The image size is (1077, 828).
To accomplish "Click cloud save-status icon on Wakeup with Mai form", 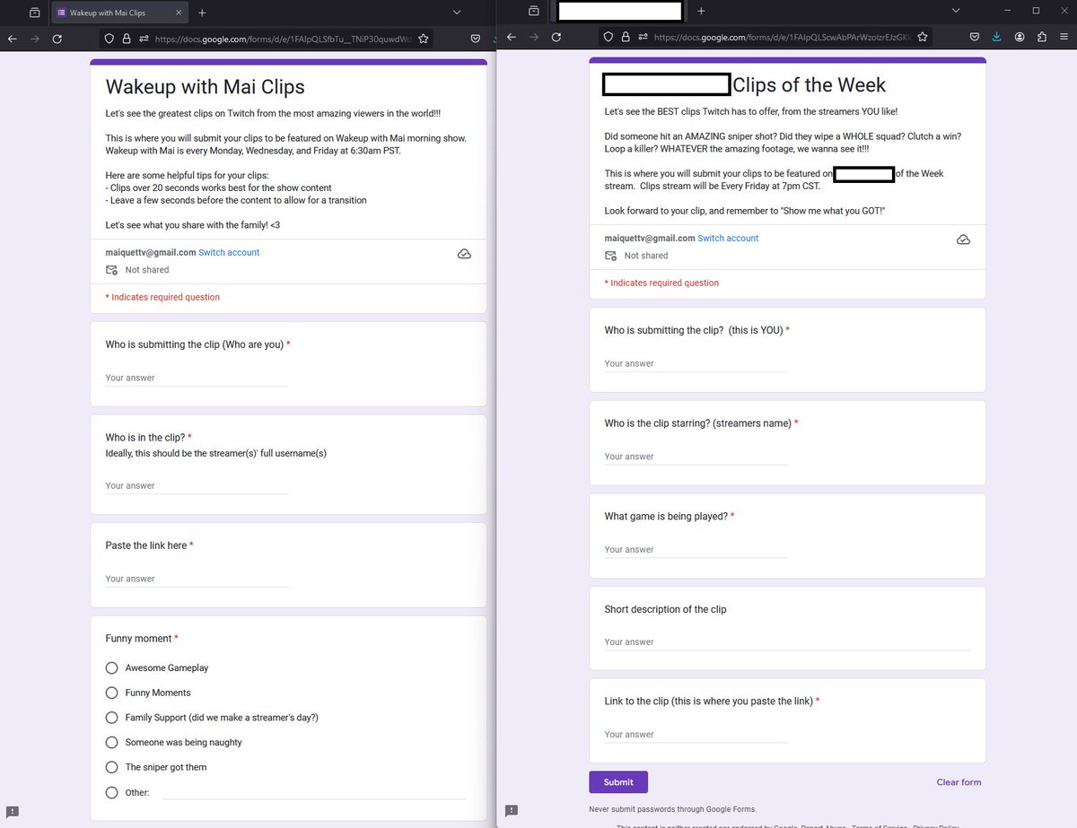I will [x=464, y=254].
